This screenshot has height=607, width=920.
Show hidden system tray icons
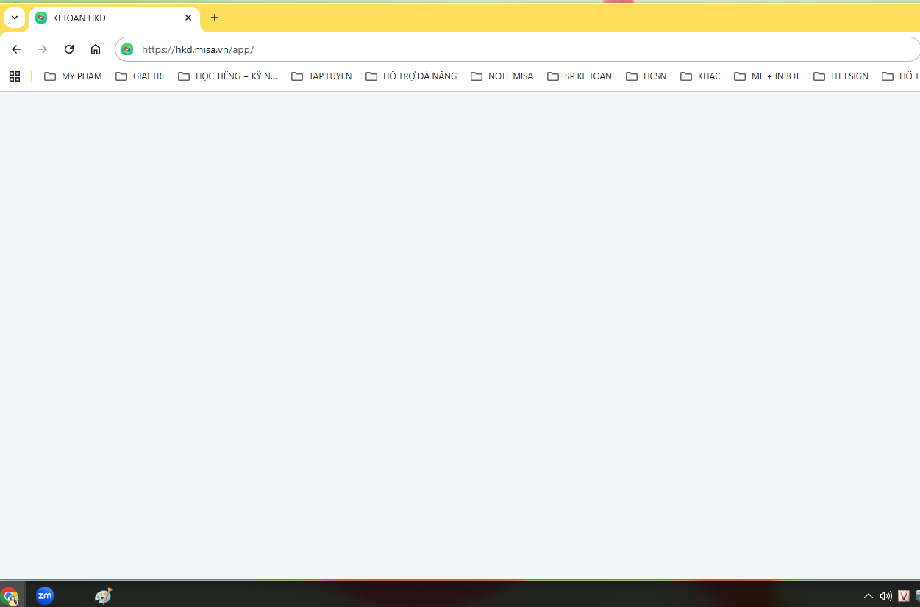pyautogui.click(x=868, y=596)
